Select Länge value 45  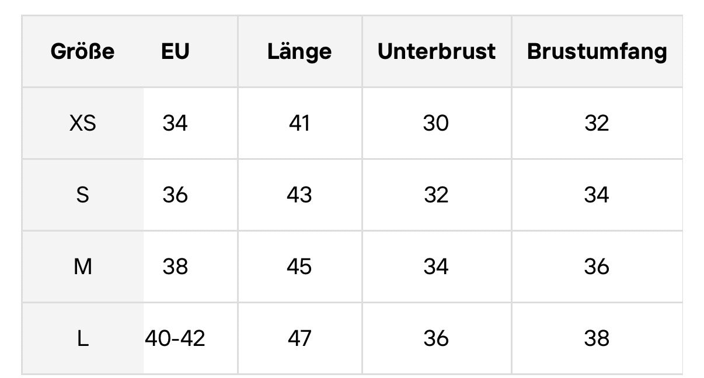(299, 267)
